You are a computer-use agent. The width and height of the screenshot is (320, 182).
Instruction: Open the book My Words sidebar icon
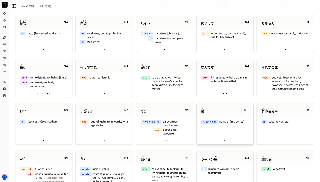[5, 89]
